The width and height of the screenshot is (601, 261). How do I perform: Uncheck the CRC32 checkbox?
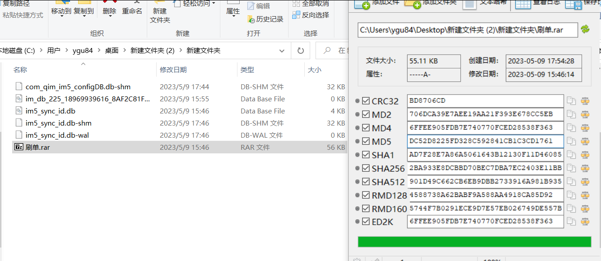366,100
